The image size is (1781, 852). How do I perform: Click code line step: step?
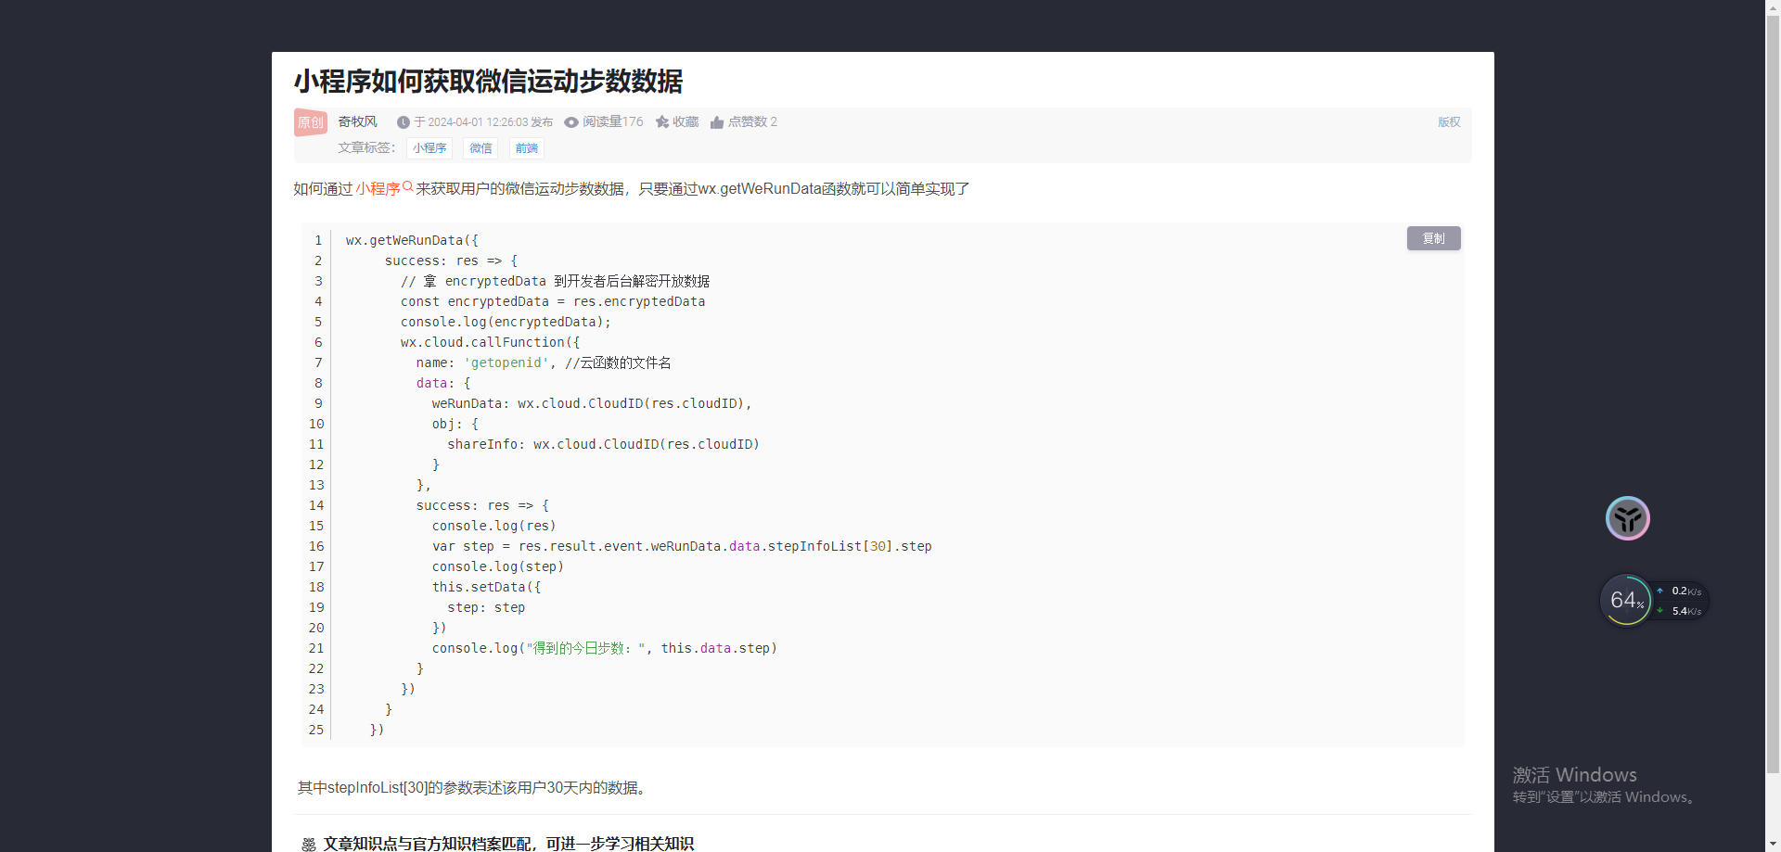click(486, 607)
